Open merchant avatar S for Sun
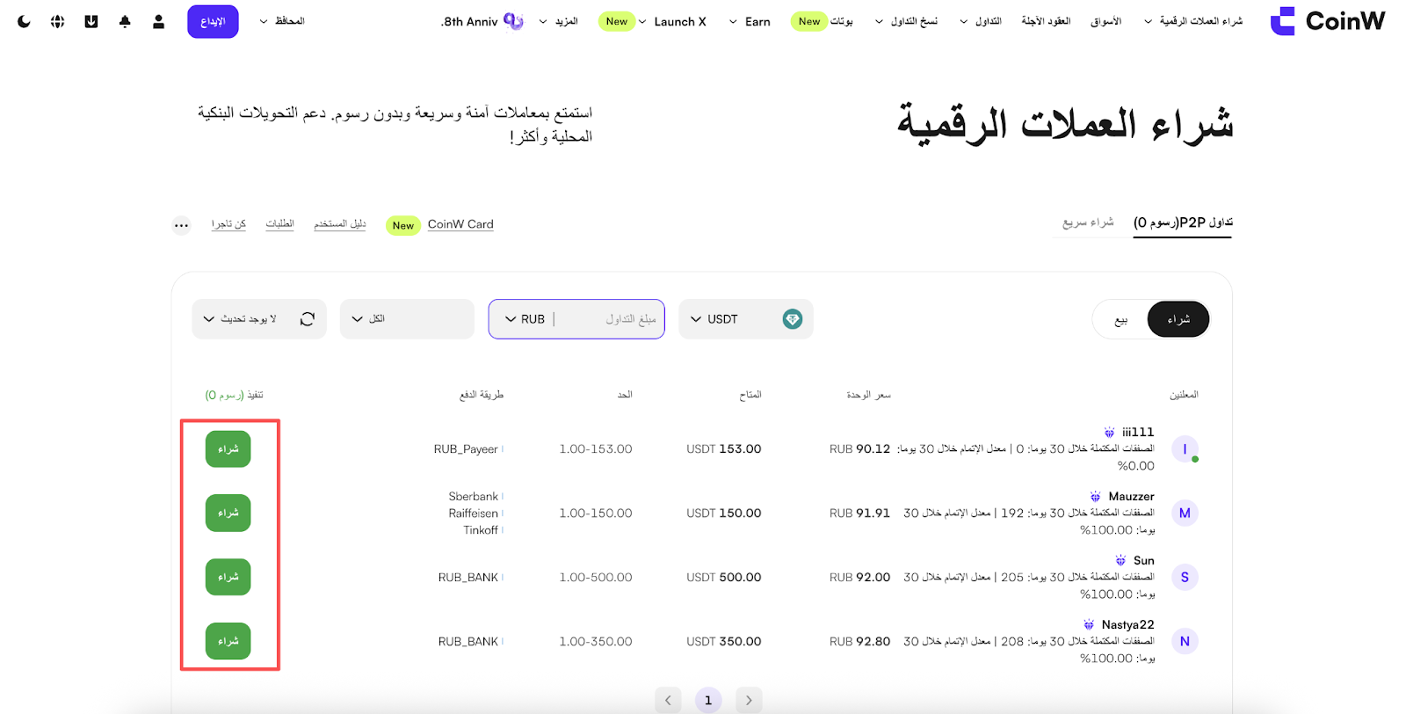This screenshot has height=714, width=1406. click(1185, 578)
